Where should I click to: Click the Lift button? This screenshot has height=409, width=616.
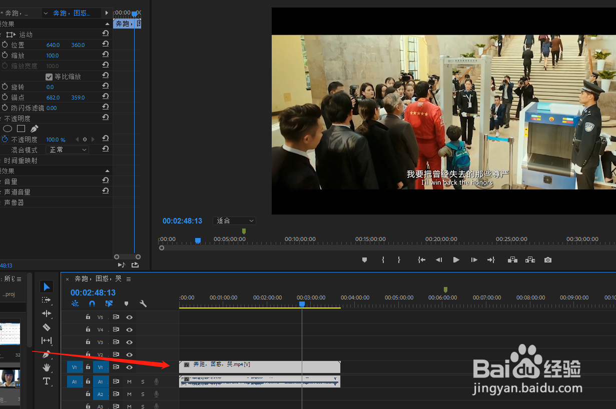point(512,260)
